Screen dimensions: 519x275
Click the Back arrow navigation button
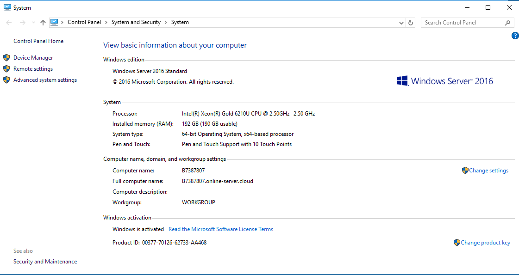(x=9, y=23)
